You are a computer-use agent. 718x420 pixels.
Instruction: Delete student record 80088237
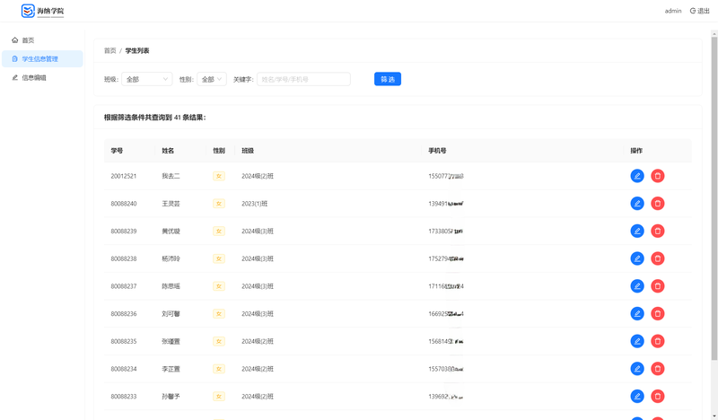[658, 285]
